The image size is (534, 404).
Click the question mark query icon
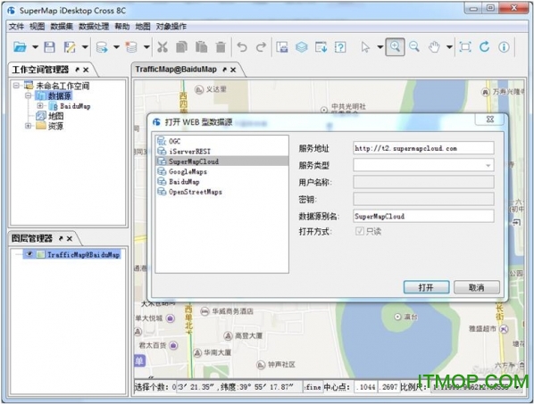pos(340,47)
